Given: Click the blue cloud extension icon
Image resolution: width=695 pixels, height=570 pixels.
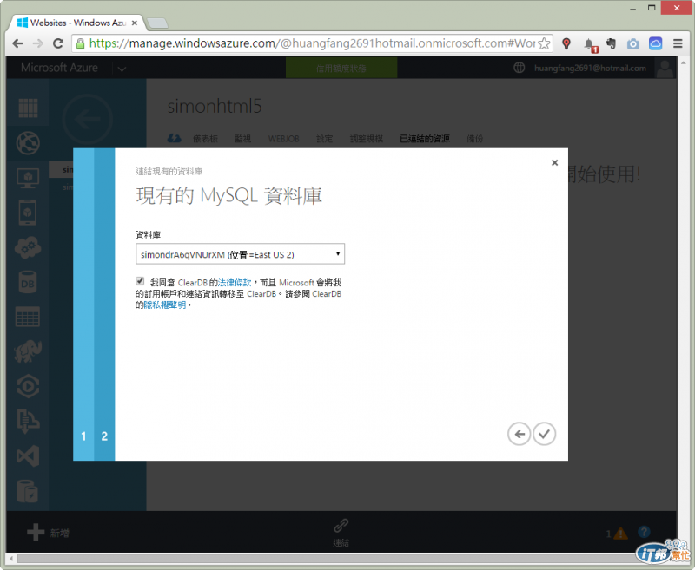Looking at the screenshot, I should [x=656, y=43].
